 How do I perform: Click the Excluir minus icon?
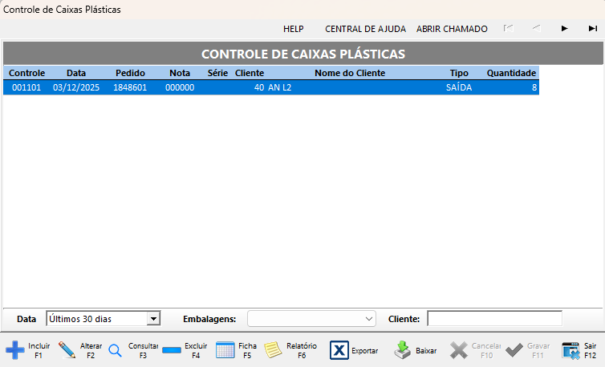pyautogui.click(x=172, y=350)
